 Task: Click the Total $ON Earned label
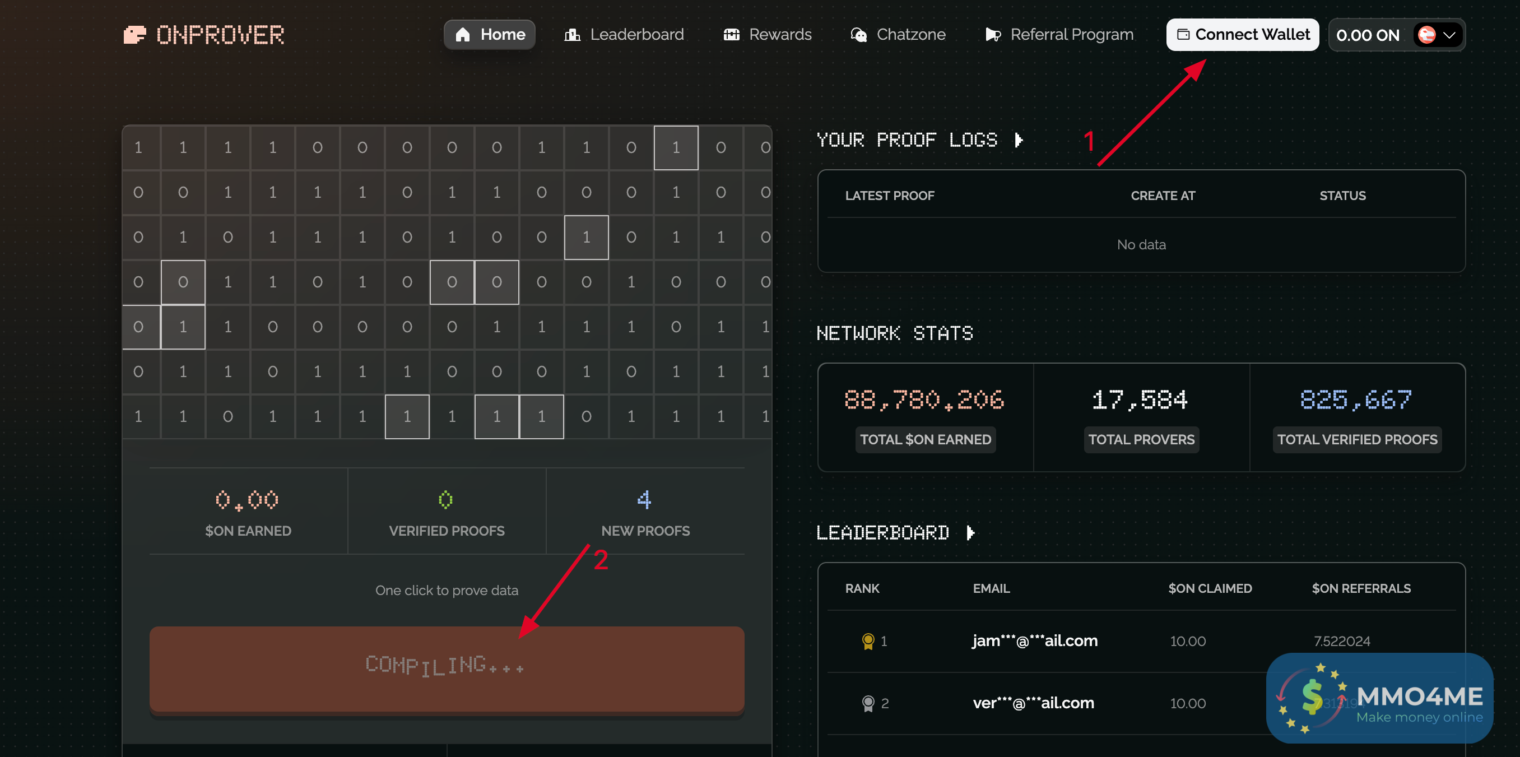[x=925, y=439]
